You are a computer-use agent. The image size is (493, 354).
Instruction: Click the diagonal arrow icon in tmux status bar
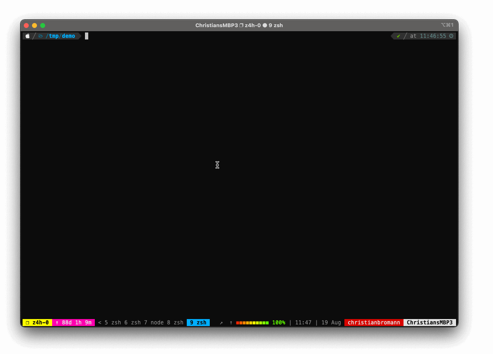(x=221, y=323)
